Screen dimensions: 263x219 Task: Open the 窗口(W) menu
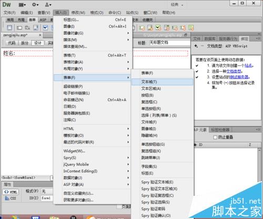tap(150, 13)
